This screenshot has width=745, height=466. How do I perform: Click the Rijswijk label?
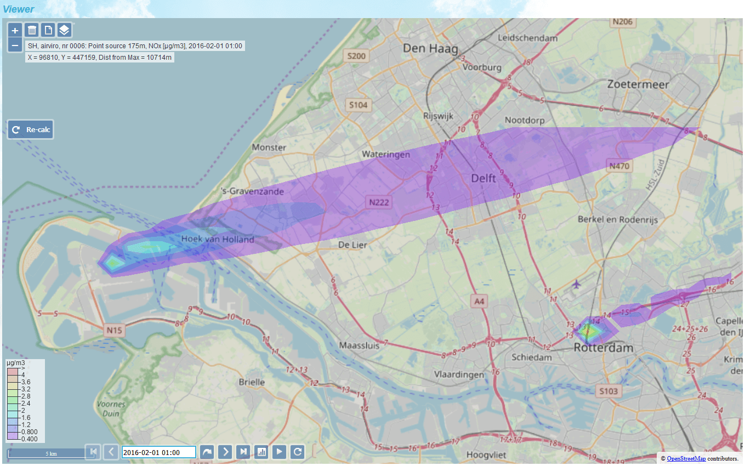point(437,116)
